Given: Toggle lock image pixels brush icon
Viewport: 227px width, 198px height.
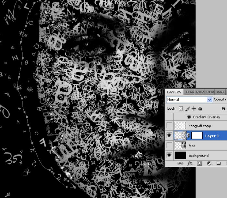Looking at the screenshot, I should click(x=187, y=108).
